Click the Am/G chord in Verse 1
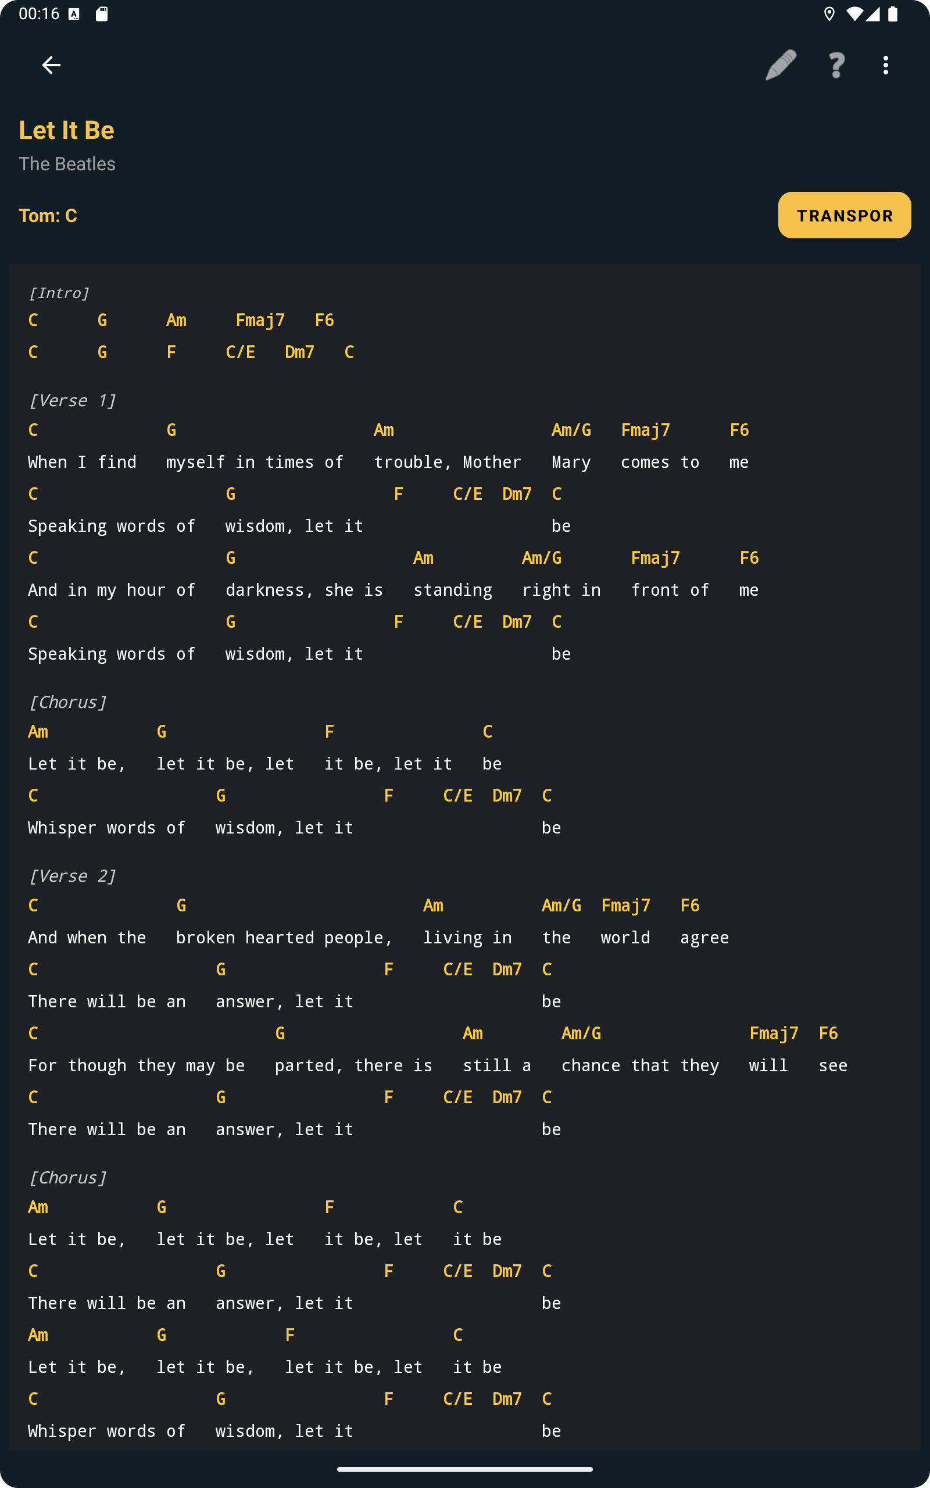 click(x=571, y=430)
